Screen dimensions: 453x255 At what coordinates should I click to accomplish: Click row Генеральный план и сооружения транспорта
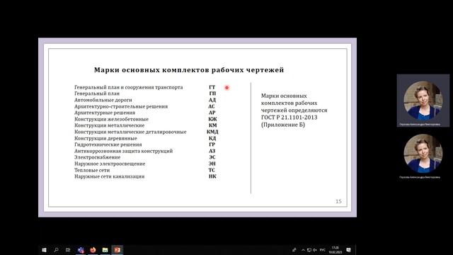pyautogui.click(x=129, y=87)
